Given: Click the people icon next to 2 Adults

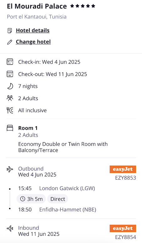Looking at the screenshot, I should (x=10, y=98).
